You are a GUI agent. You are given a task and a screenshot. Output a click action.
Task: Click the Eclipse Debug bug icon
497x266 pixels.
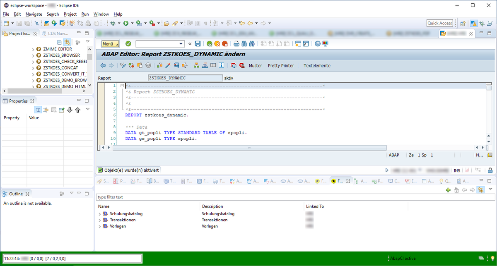[x=113, y=23]
